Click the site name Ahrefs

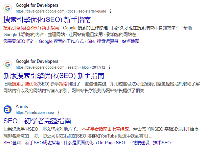point(22,106)
